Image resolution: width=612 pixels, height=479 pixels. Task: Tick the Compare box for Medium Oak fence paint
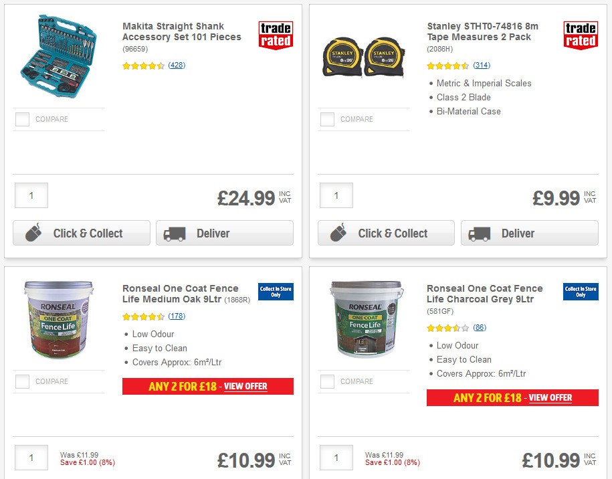tap(22, 381)
